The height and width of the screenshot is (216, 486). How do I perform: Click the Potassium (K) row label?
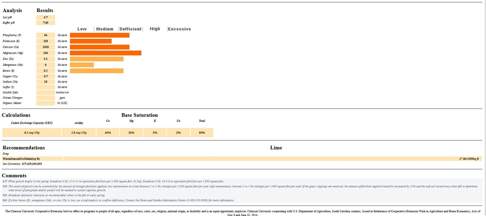11,41
